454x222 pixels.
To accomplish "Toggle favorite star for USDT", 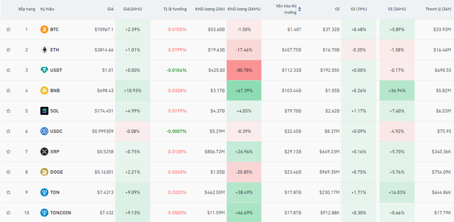I will tap(8, 70).
